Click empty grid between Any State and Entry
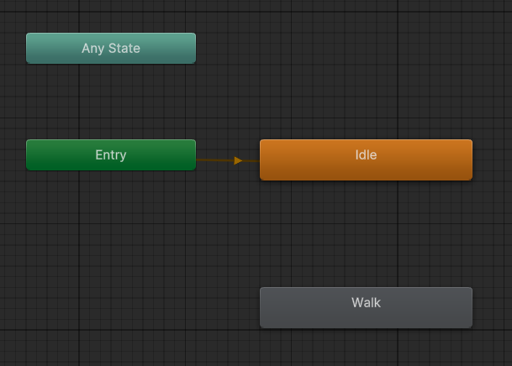The width and height of the screenshot is (512, 366). point(110,101)
